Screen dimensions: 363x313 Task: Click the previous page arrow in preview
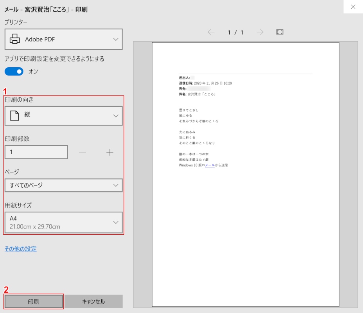tap(211, 32)
